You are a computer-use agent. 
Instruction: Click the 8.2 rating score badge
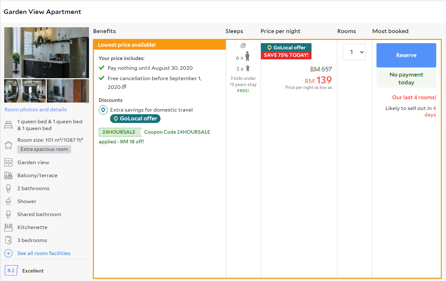tap(11, 271)
